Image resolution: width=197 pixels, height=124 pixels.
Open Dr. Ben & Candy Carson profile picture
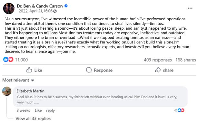point(9,8)
